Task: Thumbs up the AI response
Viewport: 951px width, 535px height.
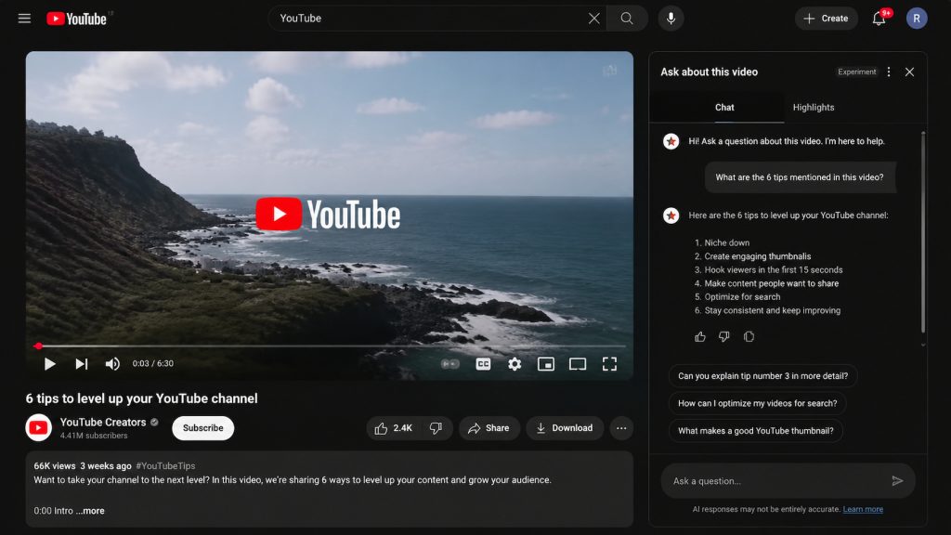Action: pyautogui.click(x=700, y=336)
